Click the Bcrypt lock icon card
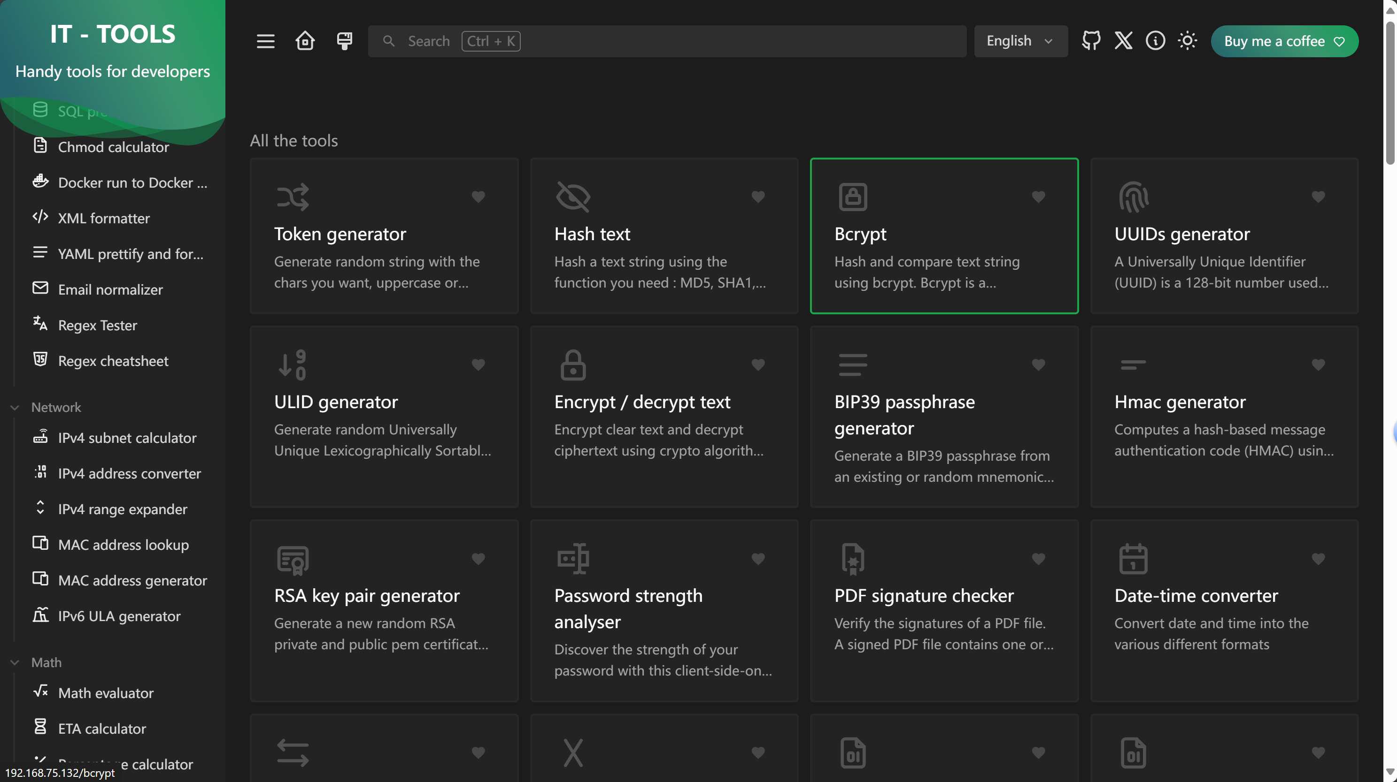 pyautogui.click(x=944, y=236)
